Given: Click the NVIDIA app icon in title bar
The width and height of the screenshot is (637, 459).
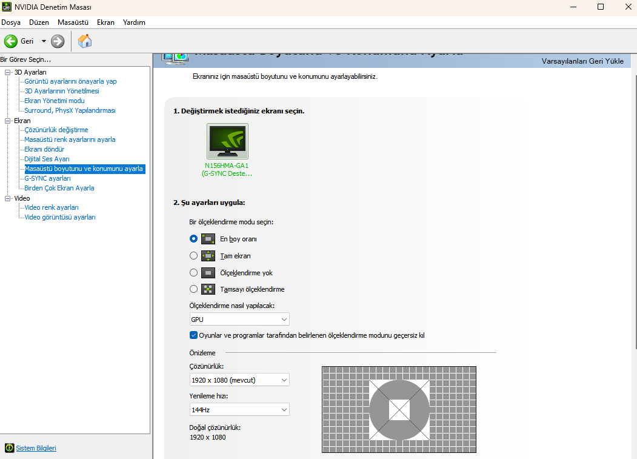Looking at the screenshot, I should [7, 7].
